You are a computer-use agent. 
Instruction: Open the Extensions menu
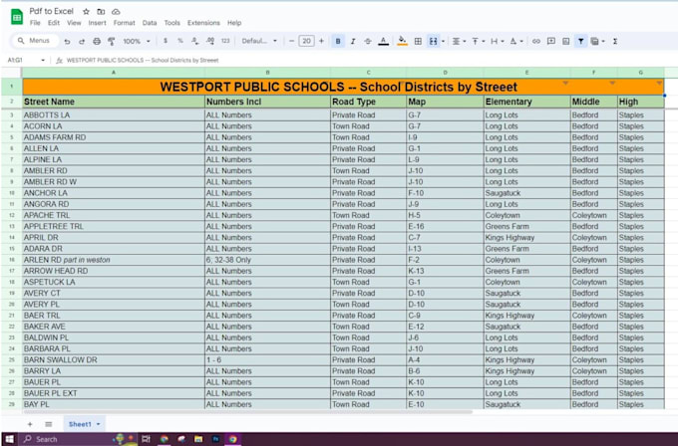pyautogui.click(x=203, y=23)
